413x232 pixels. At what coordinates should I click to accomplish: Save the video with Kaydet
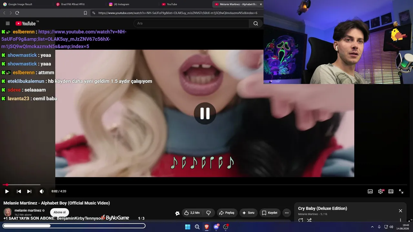point(270,213)
